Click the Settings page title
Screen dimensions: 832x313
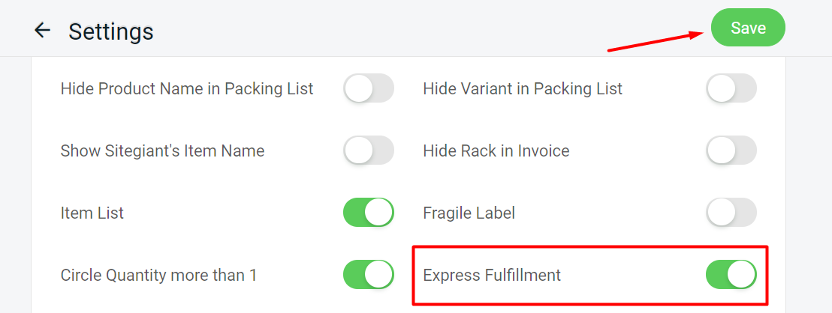tap(111, 31)
